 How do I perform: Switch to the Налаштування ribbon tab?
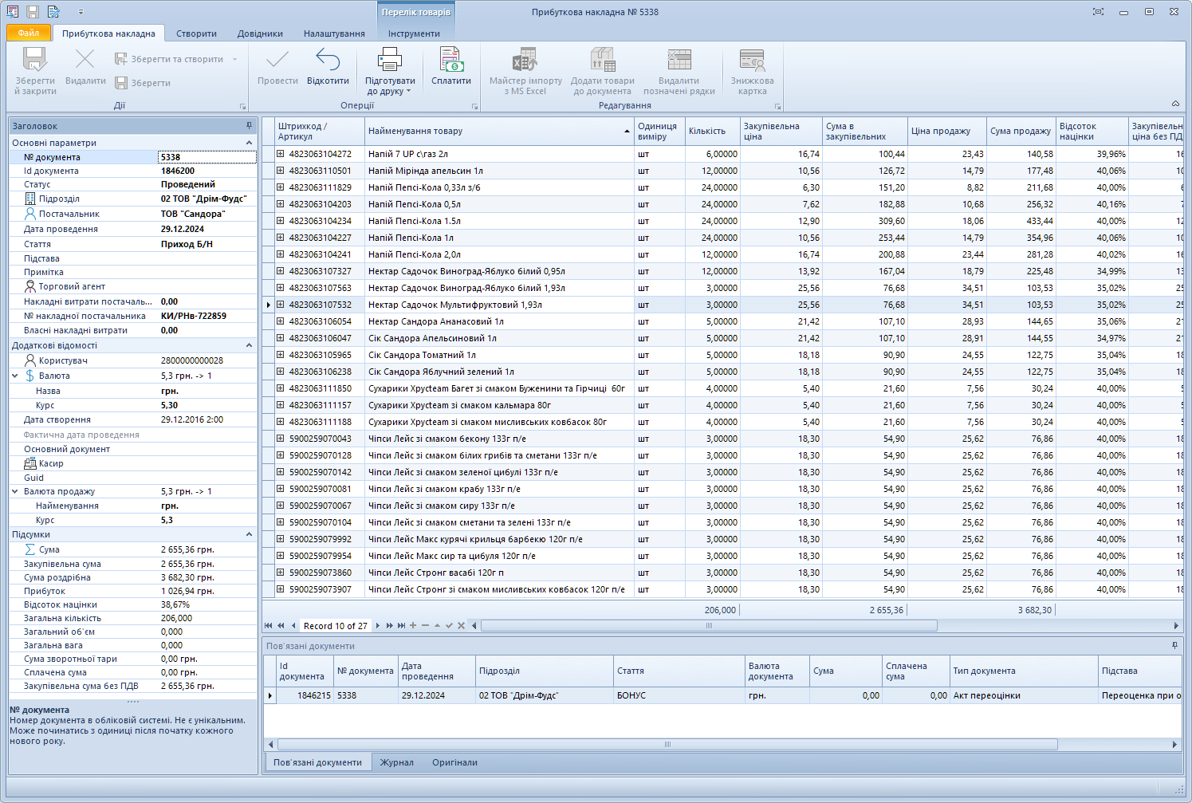[x=334, y=33]
